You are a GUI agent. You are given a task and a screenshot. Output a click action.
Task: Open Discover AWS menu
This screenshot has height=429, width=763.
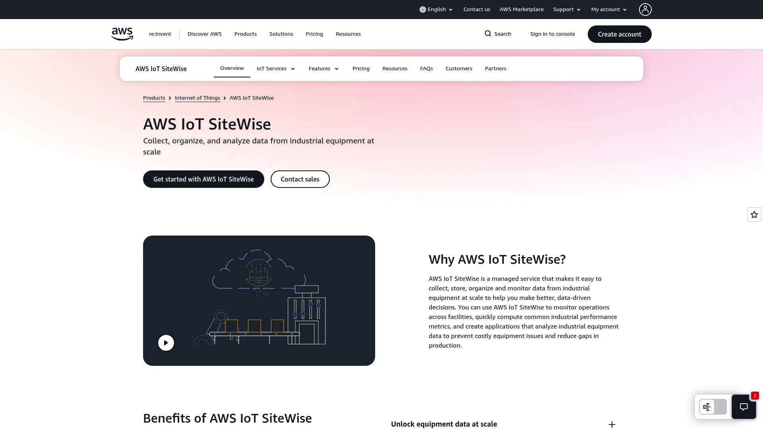[205, 34]
